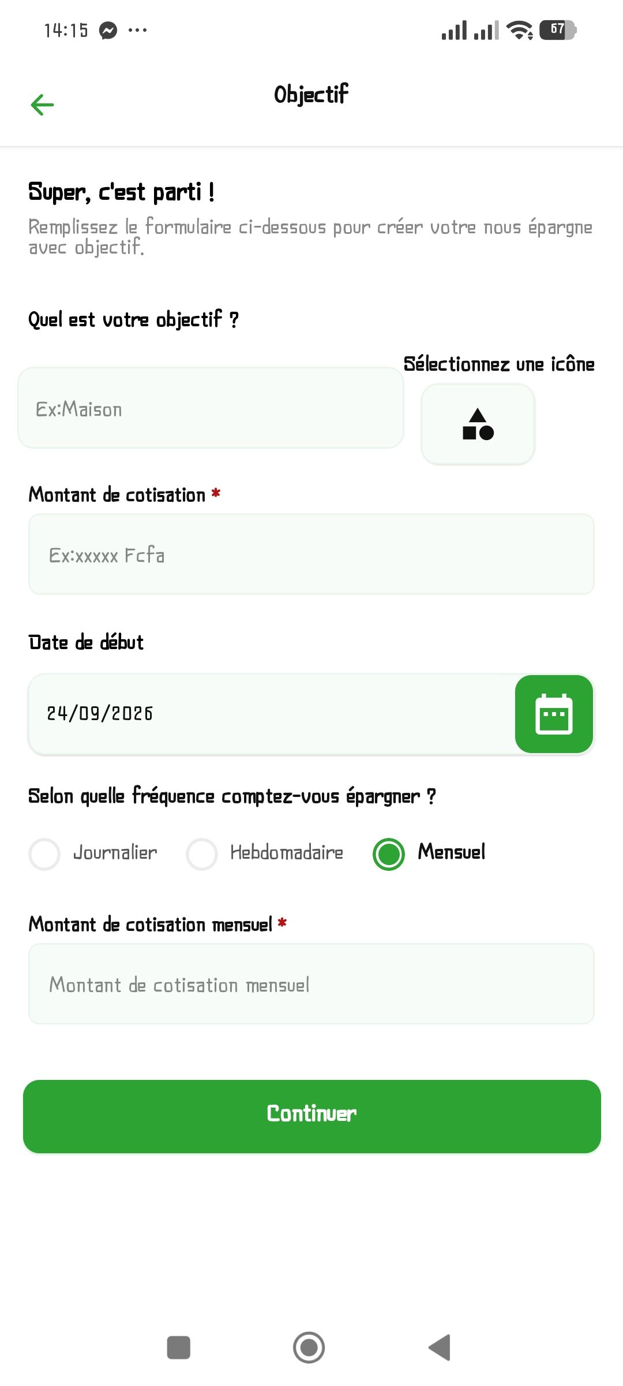Focus the Ex:Maison objective field

(x=211, y=408)
